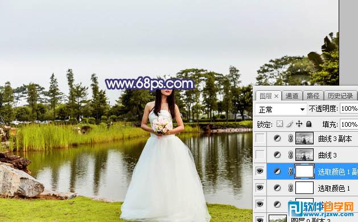Click adjustment icon of row under 选取颜色 1
This screenshot has width=358, height=222.
click(277, 204)
